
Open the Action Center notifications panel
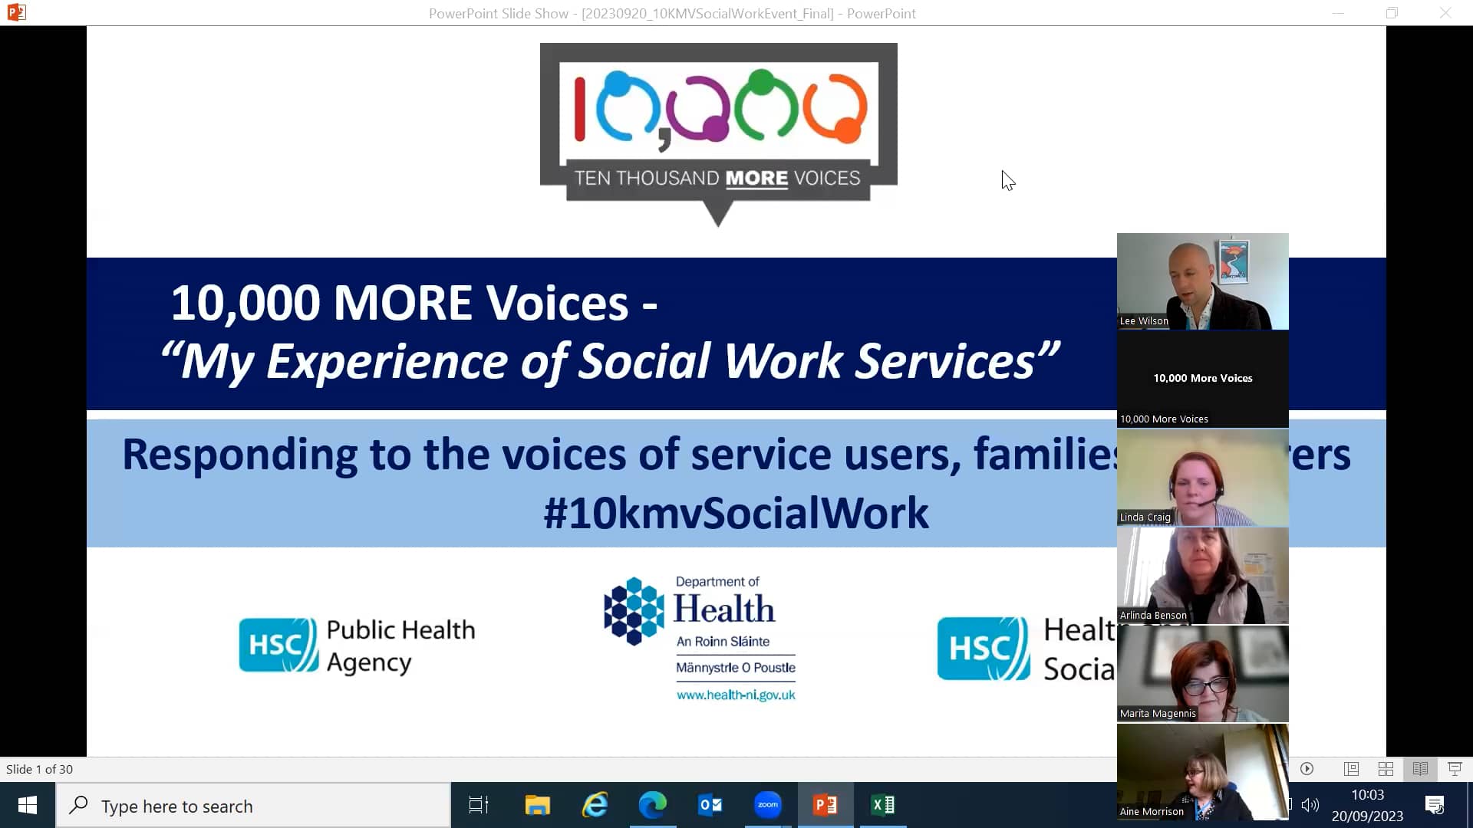[x=1435, y=805]
